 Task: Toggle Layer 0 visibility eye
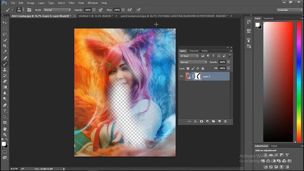pyautogui.click(x=181, y=76)
